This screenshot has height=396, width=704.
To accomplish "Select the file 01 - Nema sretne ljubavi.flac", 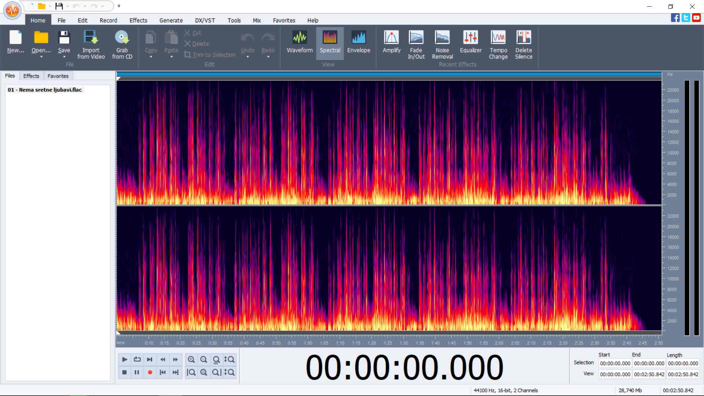I will 45,89.
